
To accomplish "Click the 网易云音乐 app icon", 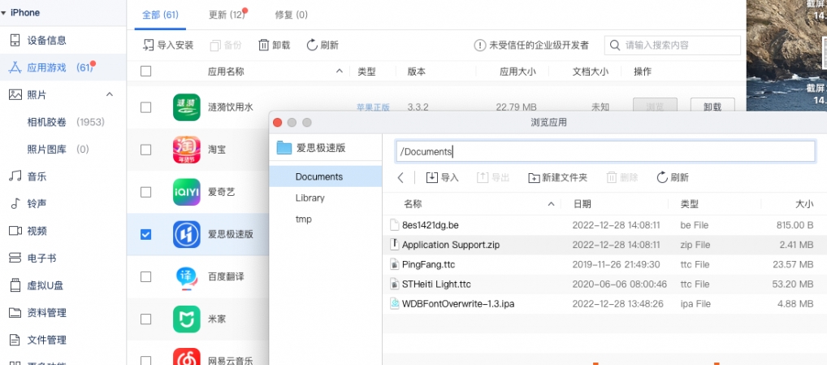I will tap(187, 356).
